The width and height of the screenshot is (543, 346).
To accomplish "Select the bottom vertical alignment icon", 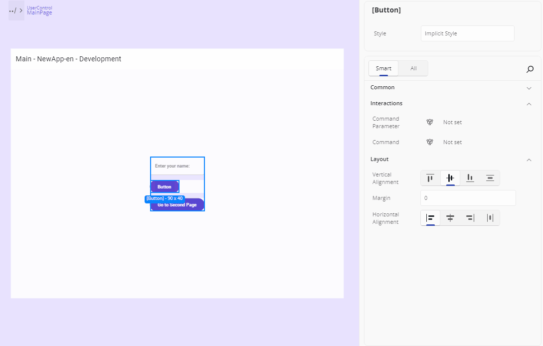I will 470,177.
